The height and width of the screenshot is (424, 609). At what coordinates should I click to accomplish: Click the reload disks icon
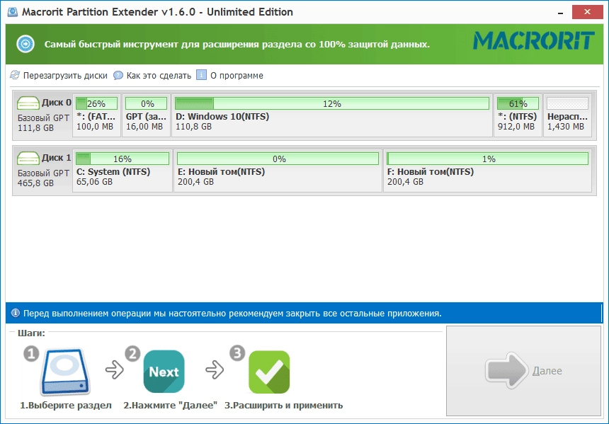(x=15, y=75)
